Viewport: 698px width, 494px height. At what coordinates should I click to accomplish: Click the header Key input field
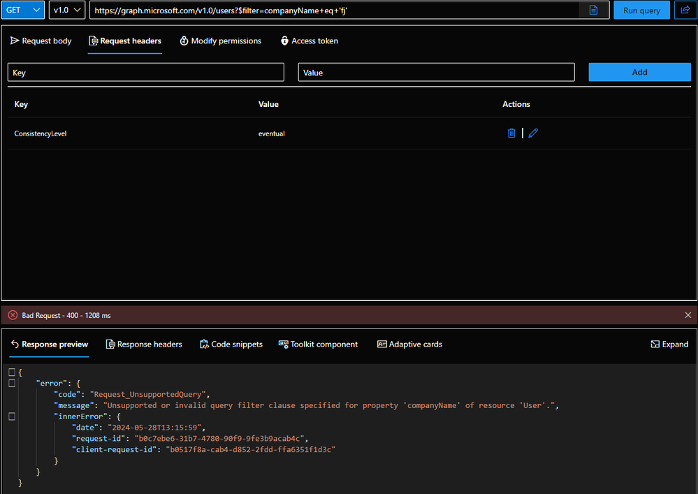click(x=146, y=73)
